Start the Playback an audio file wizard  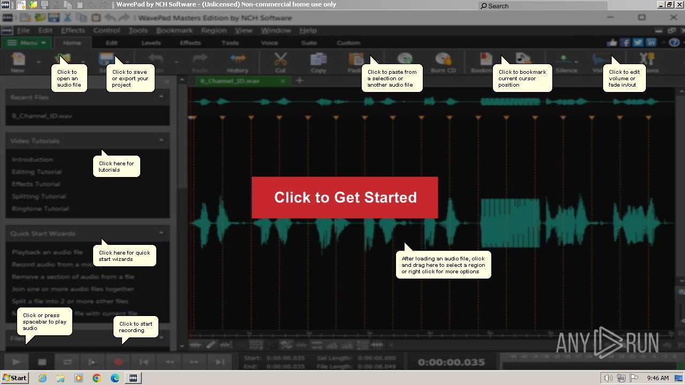(x=47, y=252)
